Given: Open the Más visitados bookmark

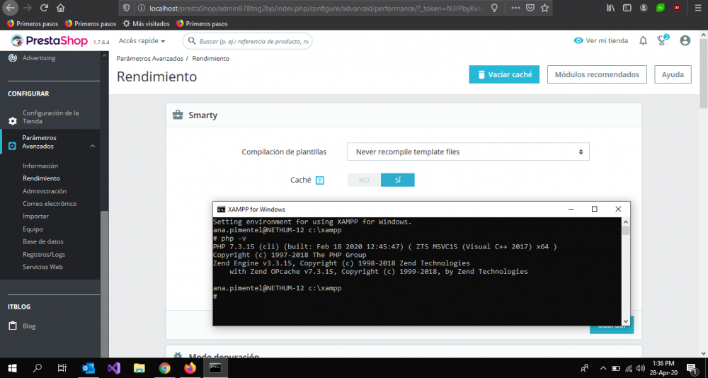Looking at the screenshot, I should tap(147, 23).
